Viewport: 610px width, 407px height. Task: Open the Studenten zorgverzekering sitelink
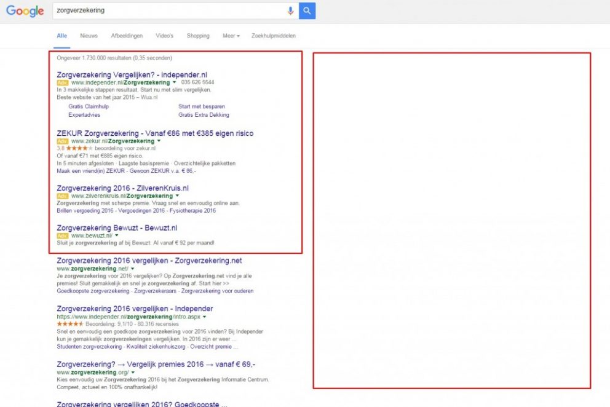pyautogui.click(x=89, y=347)
